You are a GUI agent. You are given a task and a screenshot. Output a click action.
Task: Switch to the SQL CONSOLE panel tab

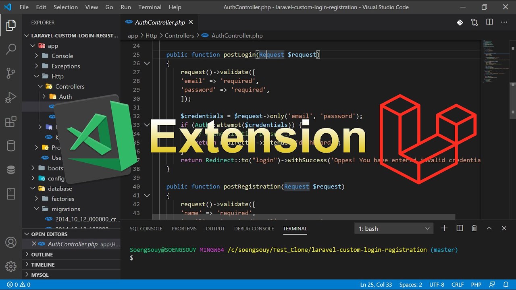pyautogui.click(x=146, y=228)
